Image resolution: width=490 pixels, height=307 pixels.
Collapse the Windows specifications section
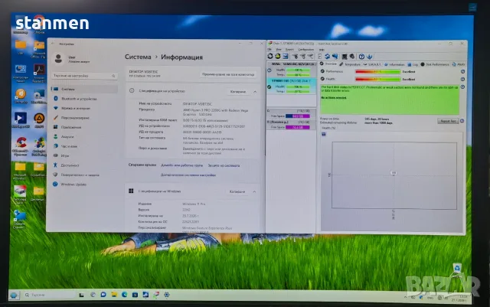254,191
